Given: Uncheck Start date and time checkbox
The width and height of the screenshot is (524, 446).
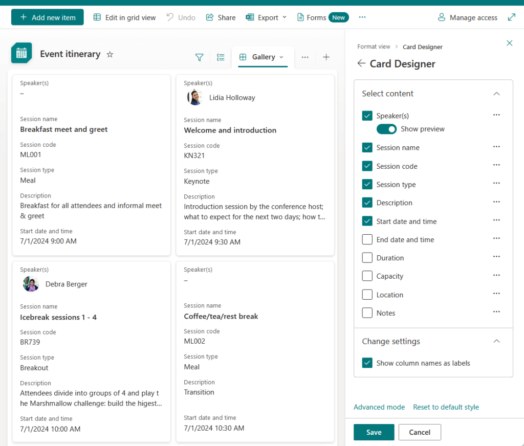Looking at the screenshot, I should click(x=367, y=221).
